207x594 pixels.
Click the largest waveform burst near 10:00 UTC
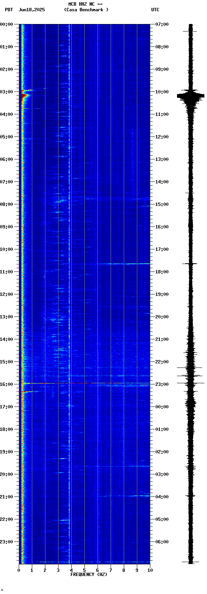click(x=191, y=96)
